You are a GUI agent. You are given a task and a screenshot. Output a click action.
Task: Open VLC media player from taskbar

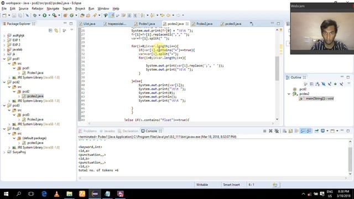coord(56,194)
